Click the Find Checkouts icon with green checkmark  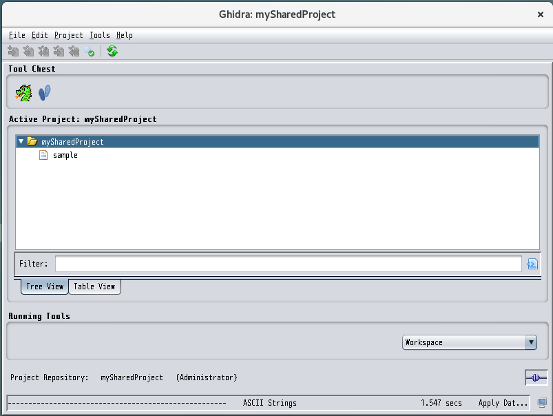90,52
